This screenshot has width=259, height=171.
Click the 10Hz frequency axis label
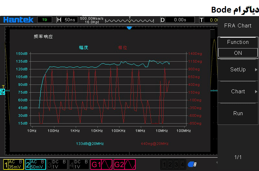coord(32,131)
